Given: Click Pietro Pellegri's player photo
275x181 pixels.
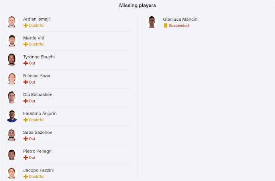Looking at the screenshot, I should 12,154.
